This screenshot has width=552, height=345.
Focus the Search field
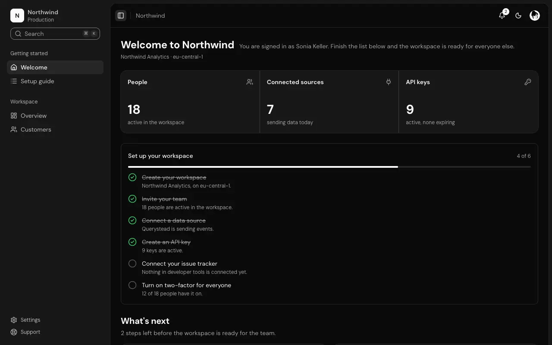55,34
